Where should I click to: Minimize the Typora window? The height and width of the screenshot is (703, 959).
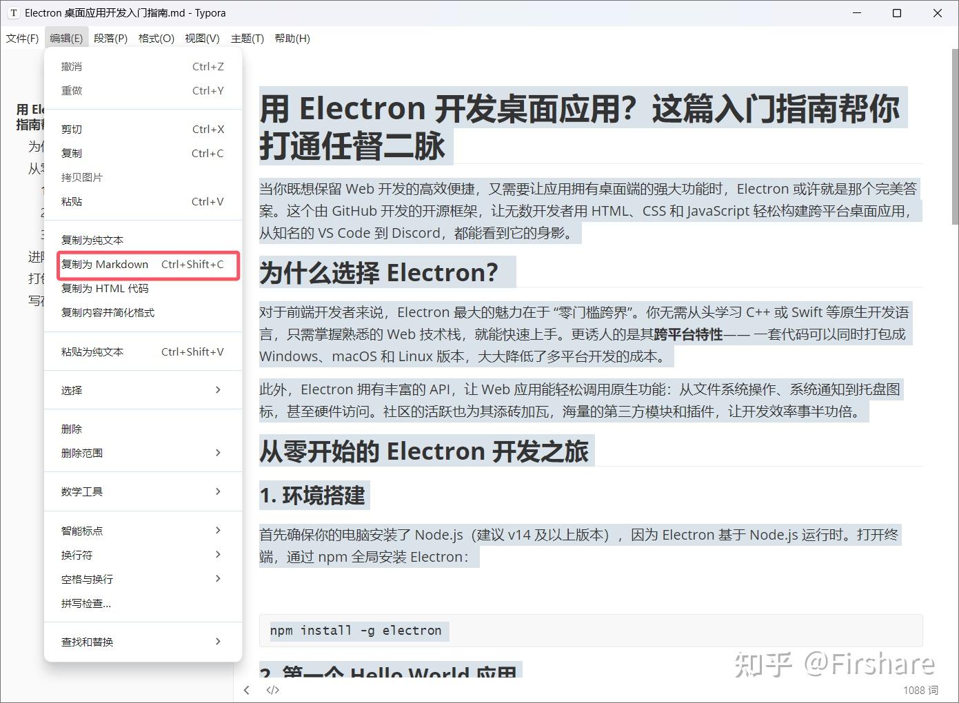coord(858,13)
